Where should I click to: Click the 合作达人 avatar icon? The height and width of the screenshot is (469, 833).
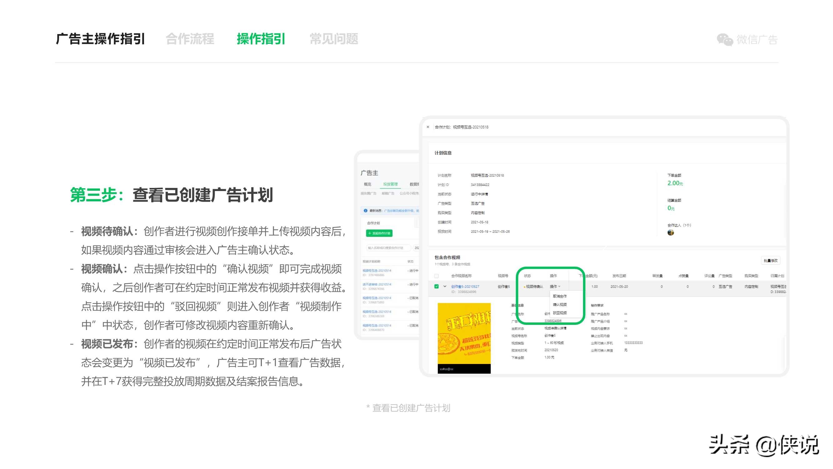(x=671, y=232)
